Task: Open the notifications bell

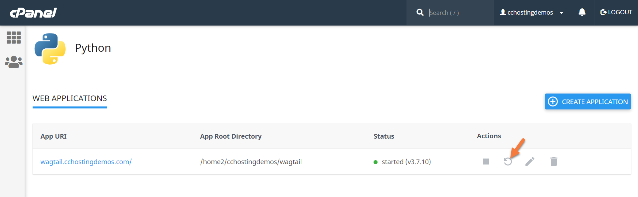Action: coord(582,12)
